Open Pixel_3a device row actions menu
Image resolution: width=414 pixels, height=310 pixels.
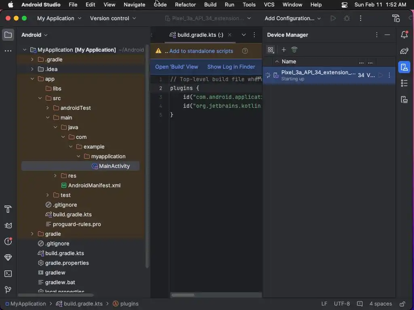389,75
